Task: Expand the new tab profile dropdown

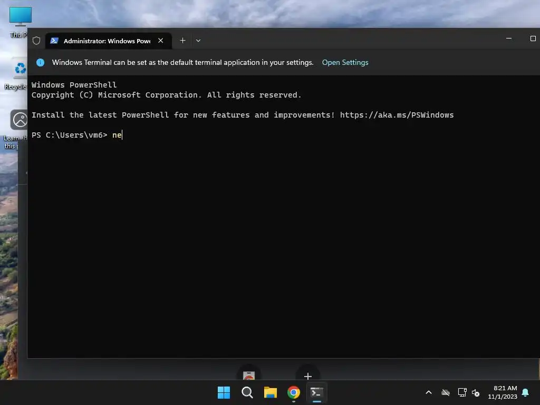Action: 198,41
